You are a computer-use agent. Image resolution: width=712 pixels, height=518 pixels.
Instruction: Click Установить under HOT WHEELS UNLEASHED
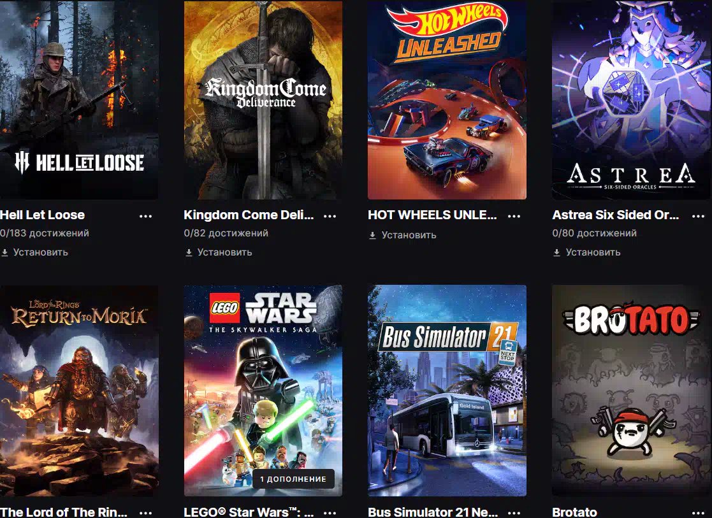pyautogui.click(x=403, y=235)
